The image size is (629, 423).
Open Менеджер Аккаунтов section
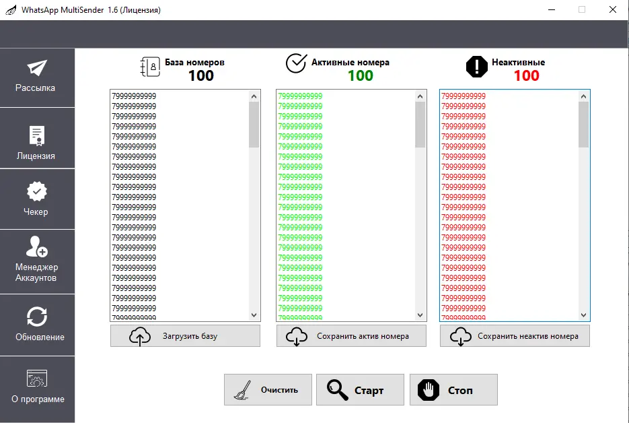coord(37,262)
